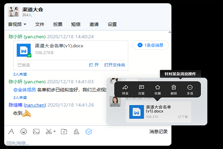This screenshot has width=223, height=149.
Task: Expand the screenshot options arrow
Action: 55,131
